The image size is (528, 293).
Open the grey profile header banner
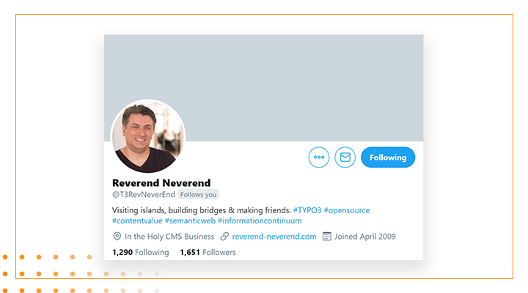point(264,88)
